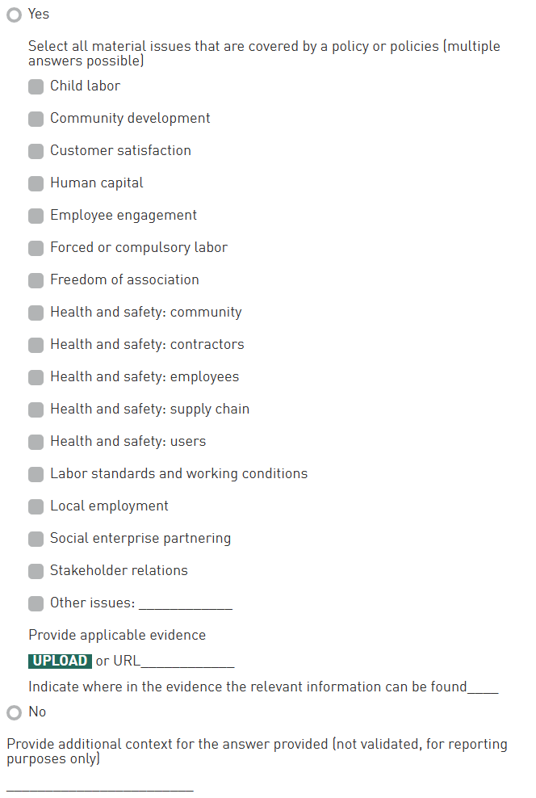Tick the Local employment checkbox
The image size is (536, 798).
click(x=36, y=506)
